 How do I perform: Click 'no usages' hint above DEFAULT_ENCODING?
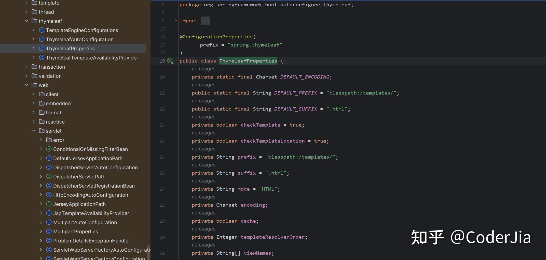(x=203, y=69)
